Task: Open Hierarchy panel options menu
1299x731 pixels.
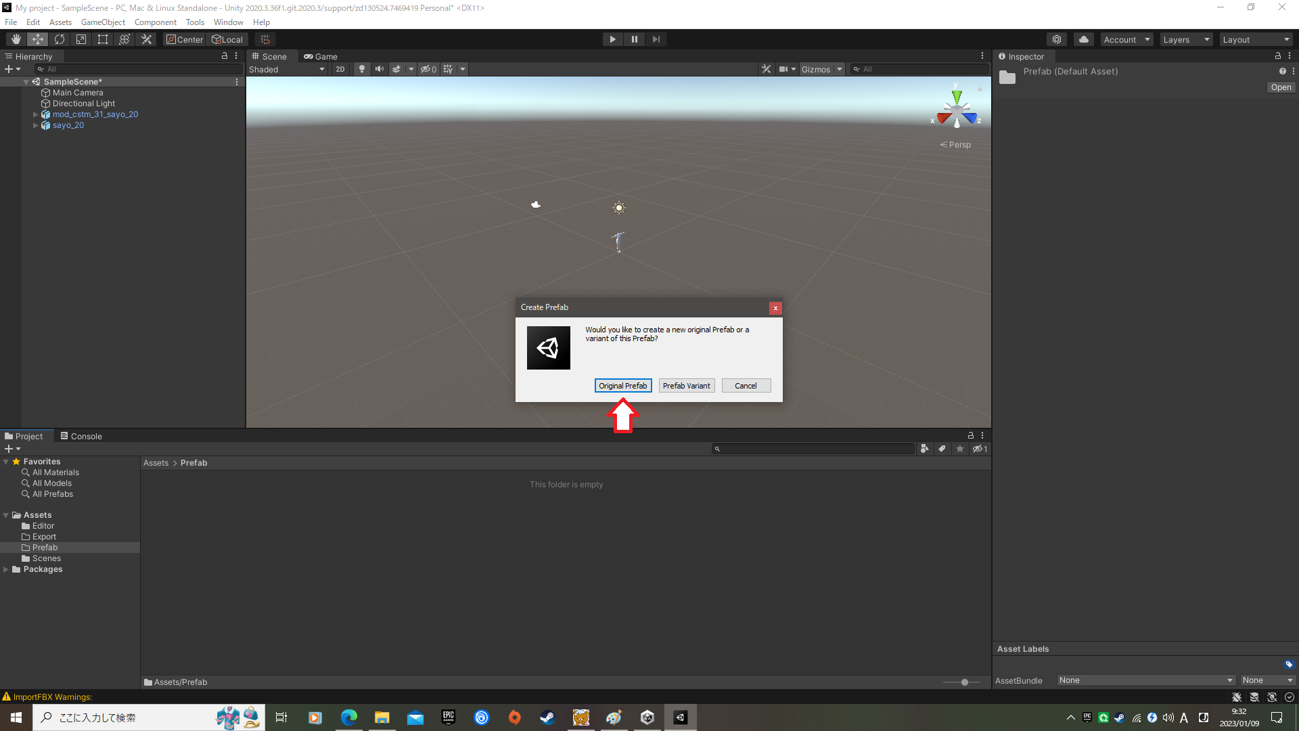Action: tap(236, 56)
